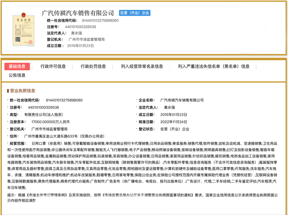
Task: Click registered capital 17000.000000万人民币
Action: (50, 122)
